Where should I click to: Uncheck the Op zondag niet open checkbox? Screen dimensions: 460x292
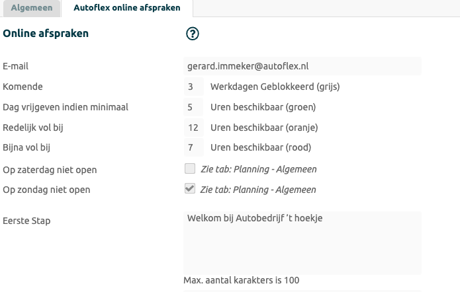pyautogui.click(x=190, y=190)
